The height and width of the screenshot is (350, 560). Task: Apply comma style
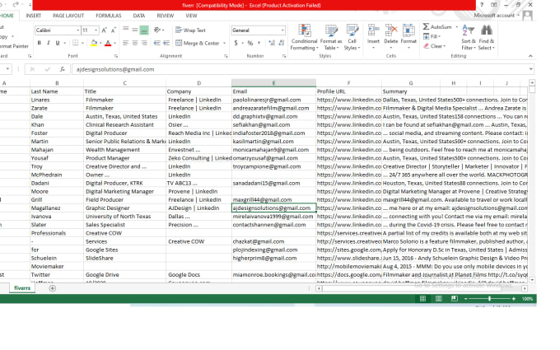tap(259, 43)
